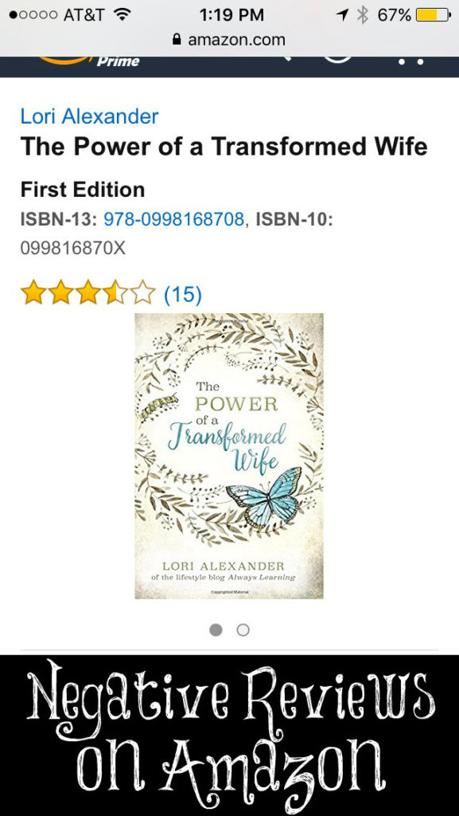Open the shopping cart icon

click(x=411, y=61)
